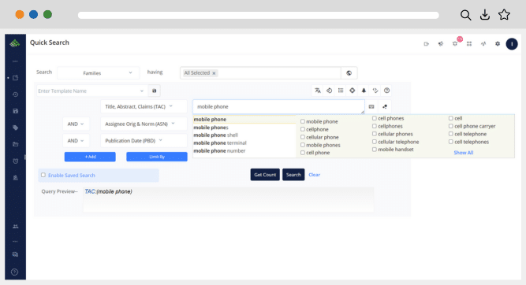Open the history icon in left sidebar
This screenshot has height=285, width=526.
tap(16, 94)
